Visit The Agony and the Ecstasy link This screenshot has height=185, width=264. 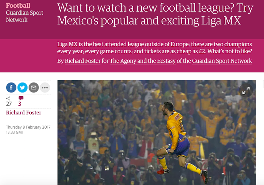click(143, 61)
